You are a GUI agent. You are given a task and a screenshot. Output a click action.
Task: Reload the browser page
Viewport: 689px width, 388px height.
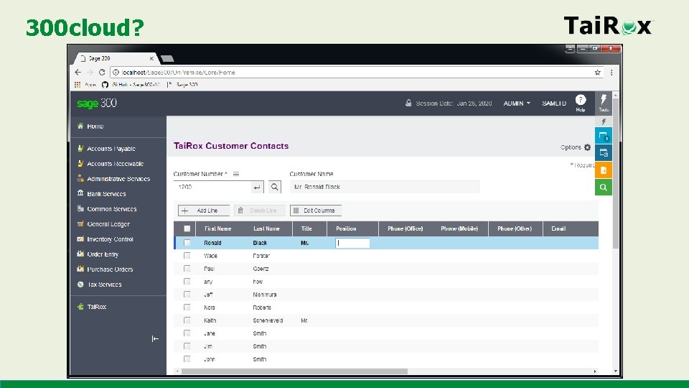pos(102,72)
